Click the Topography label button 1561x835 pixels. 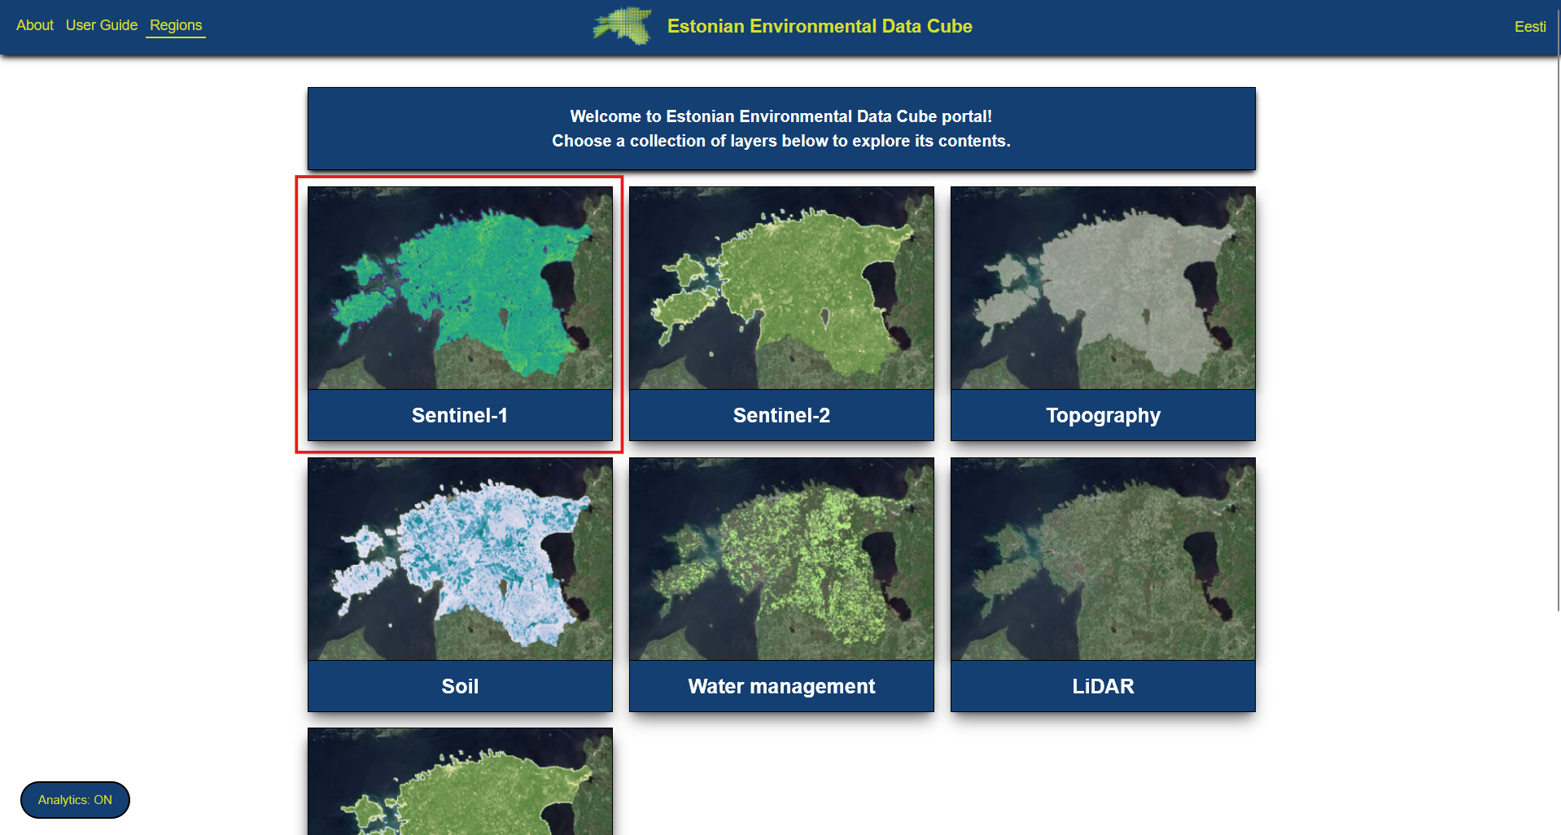tap(1103, 416)
